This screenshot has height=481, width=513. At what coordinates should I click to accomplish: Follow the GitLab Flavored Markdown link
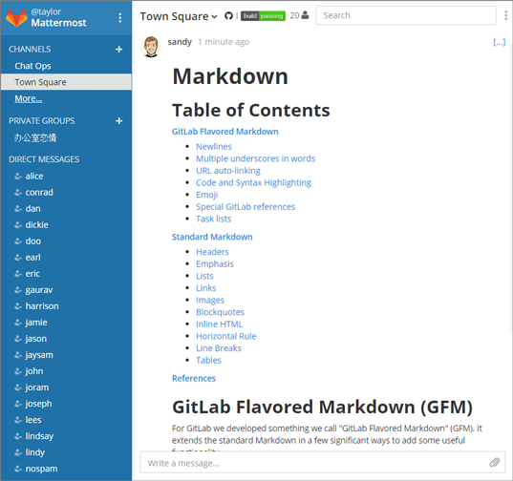(x=225, y=132)
